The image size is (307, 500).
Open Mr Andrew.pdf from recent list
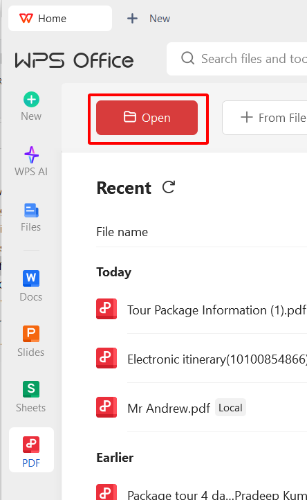(169, 408)
